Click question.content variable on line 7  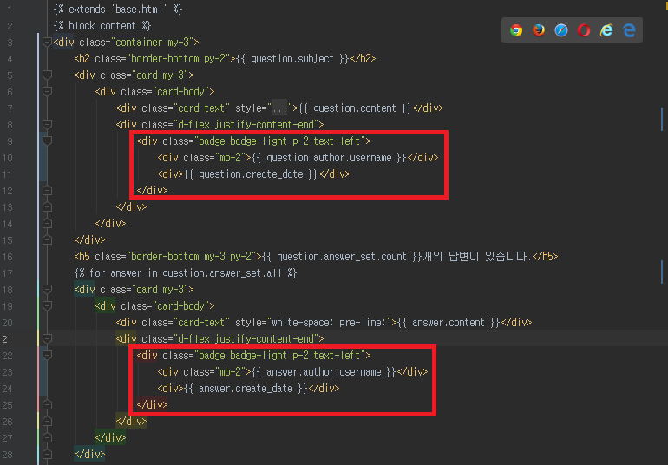coord(355,108)
